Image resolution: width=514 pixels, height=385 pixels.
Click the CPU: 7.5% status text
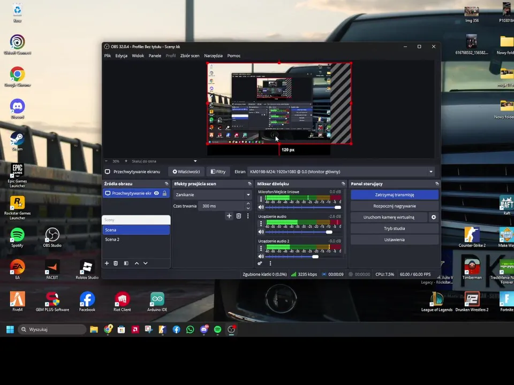click(384, 274)
